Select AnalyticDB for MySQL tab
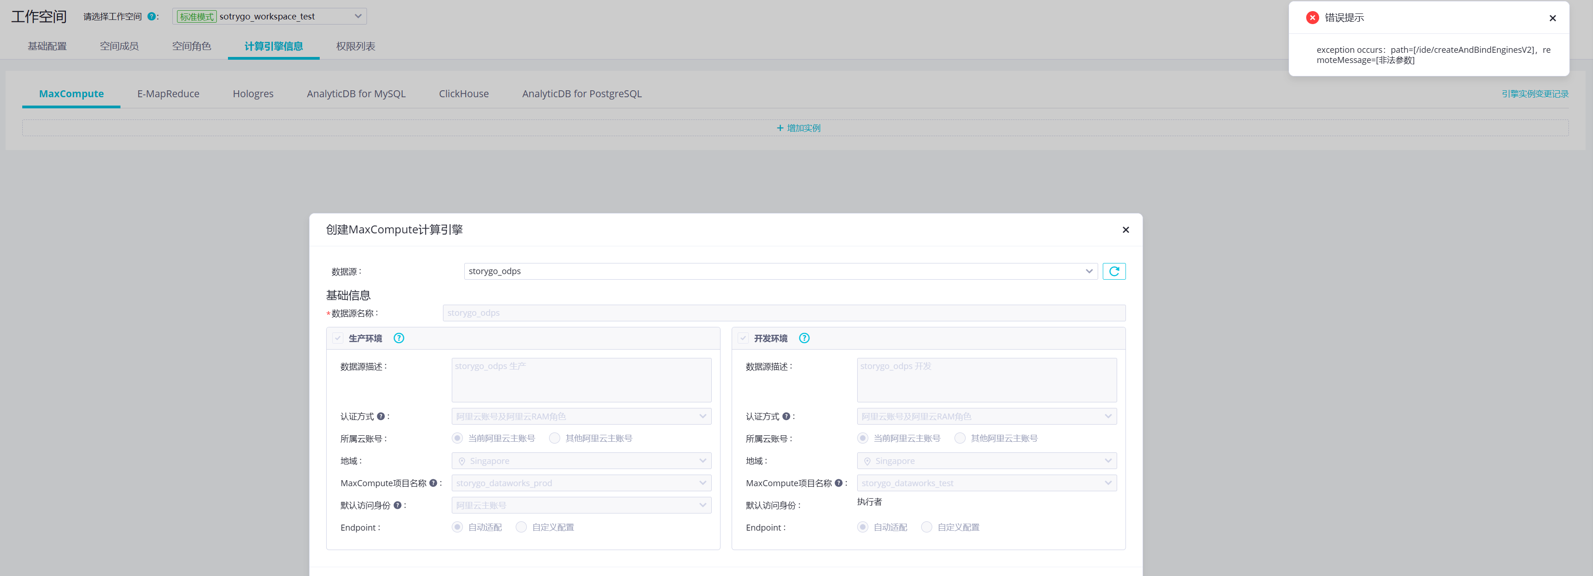 pyautogui.click(x=356, y=94)
